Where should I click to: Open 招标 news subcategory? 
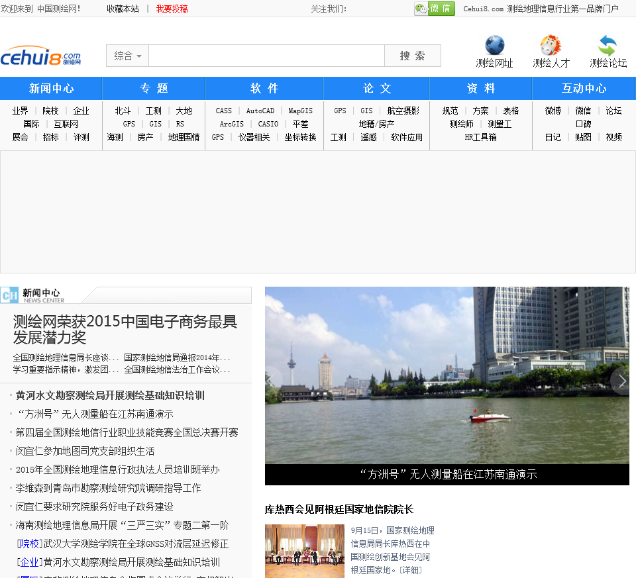(x=51, y=138)
